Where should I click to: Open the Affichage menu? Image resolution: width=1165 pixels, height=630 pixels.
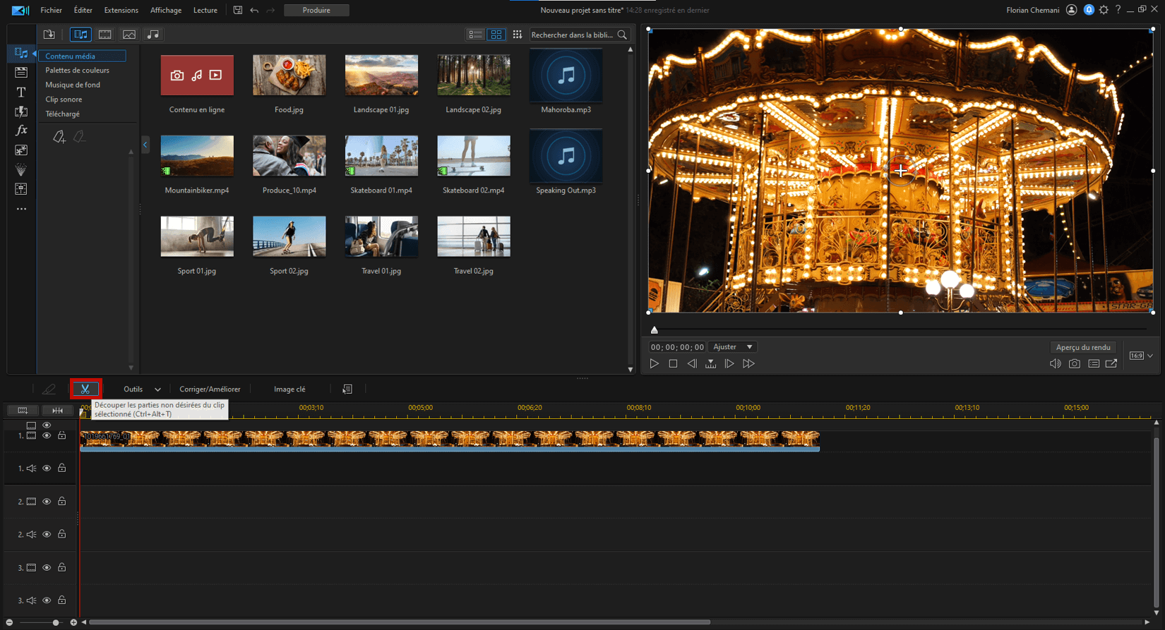pyautogui.click(x=166, y=11)
